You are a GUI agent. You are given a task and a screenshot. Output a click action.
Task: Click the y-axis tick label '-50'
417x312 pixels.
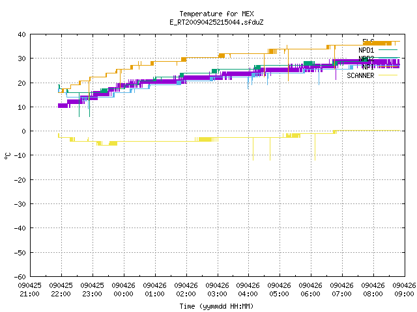click(x=20, y=253)
